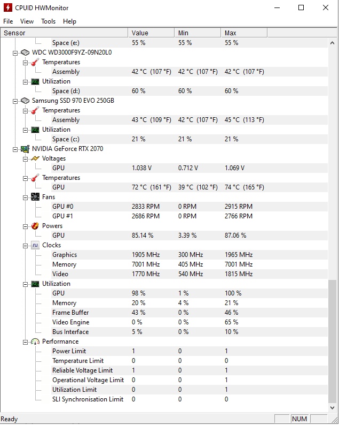Open the File menu
The image size is (339, 425).
tap(8, 21)
